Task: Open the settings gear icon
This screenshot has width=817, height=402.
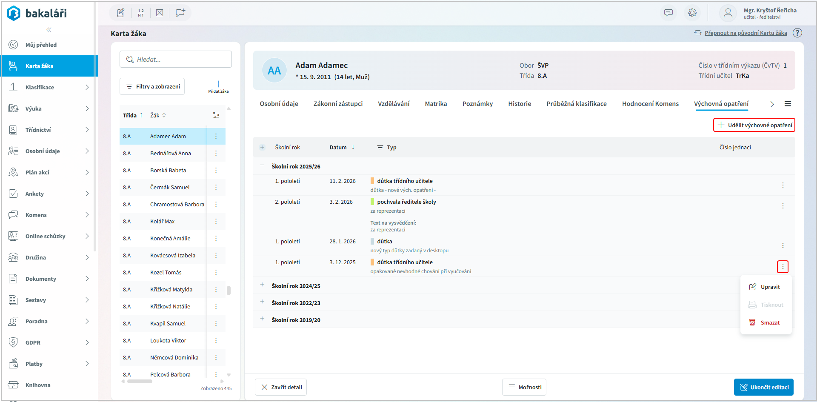Action: click(x=692, y=13)
